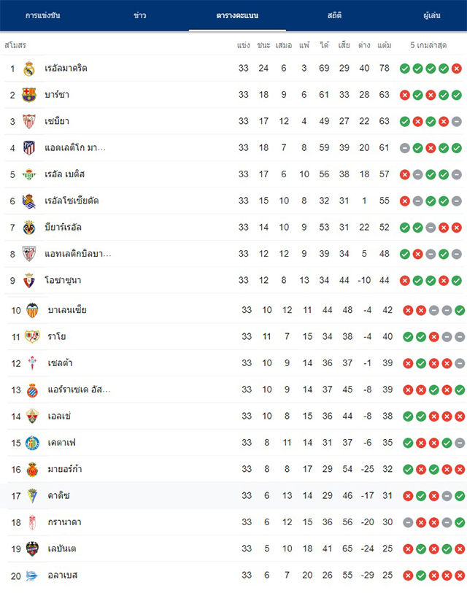Click the Villarreal yellow crest icon

29,228
